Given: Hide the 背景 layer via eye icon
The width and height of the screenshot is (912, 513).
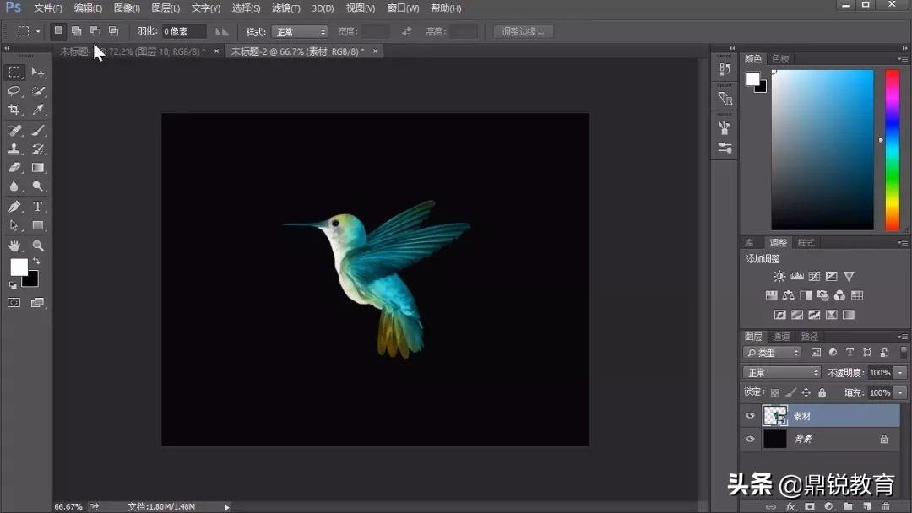Looking at the screenshot, I should 751,440.
